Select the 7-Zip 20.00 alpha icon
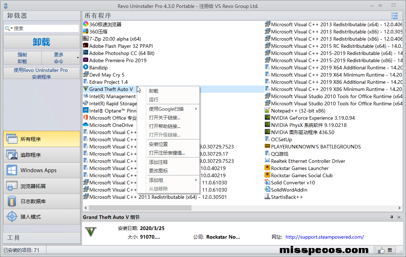The height and width of the screenshot is (257, 406). 86,39
